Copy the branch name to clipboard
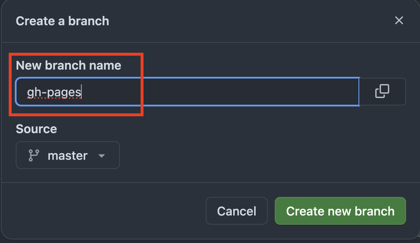The height and width of the screenshot is (243, 420). [x=382, y=92]
